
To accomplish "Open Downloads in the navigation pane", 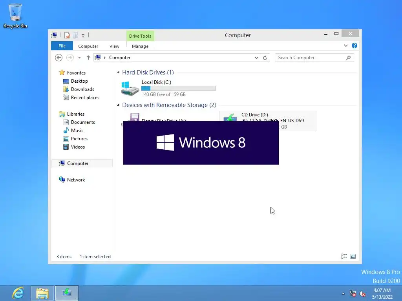I will (82, 89).
